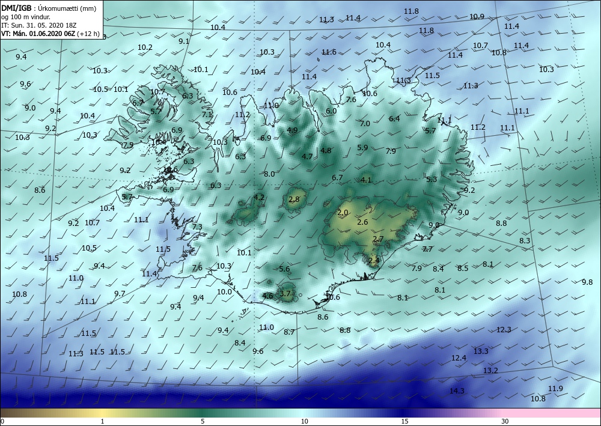
Task: Click the '5' tick on the color scale
Action: tap(203, 421)
